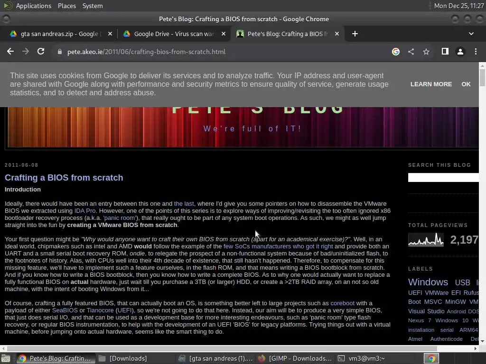Switch to gta san andreas (1) taskbar window
The height and width of the screenshot is (364, 486).
tap(216, 358)
